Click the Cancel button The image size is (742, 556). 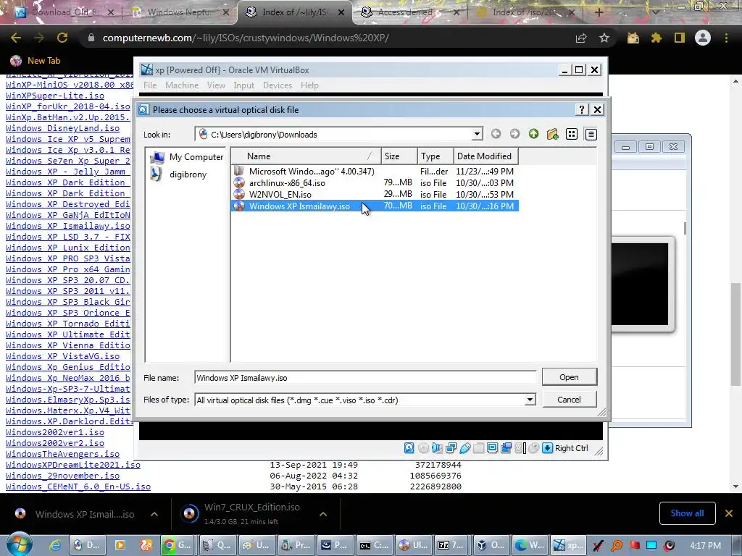[570, 400]
